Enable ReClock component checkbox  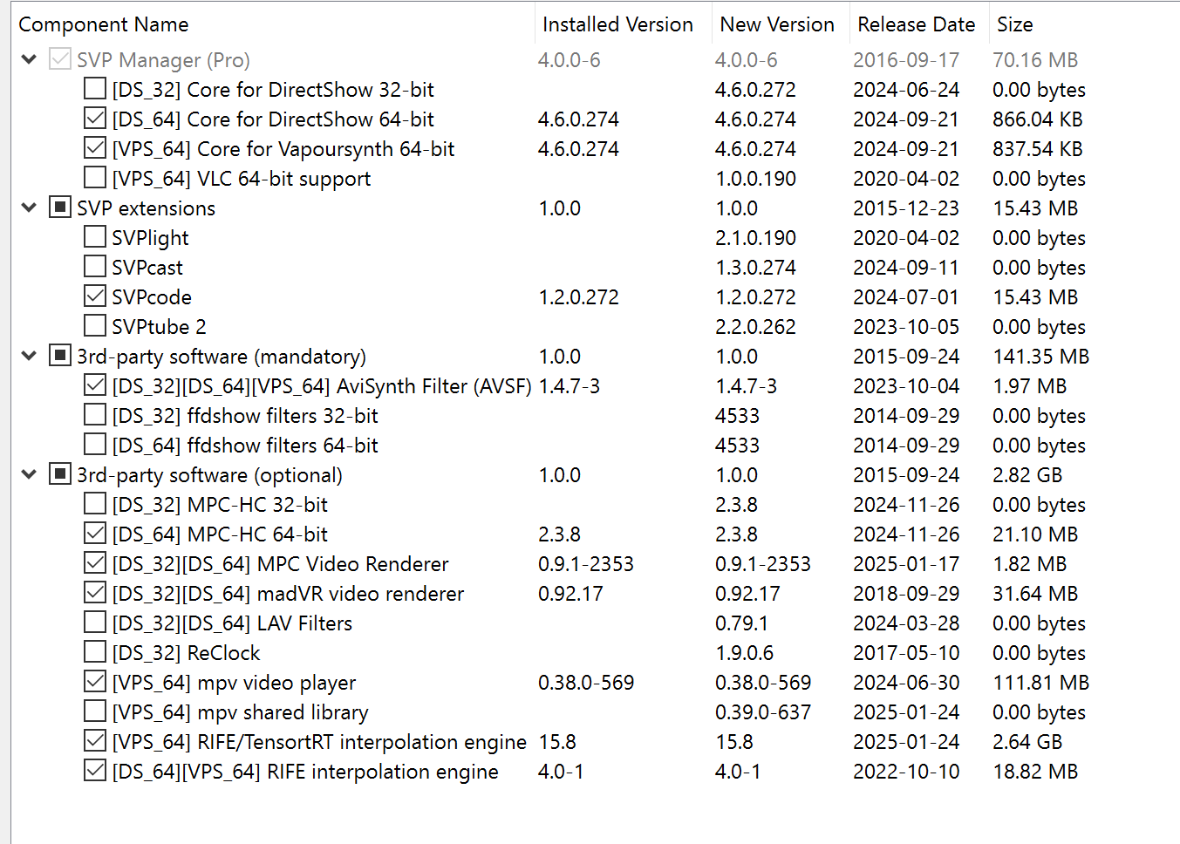coord(95,652)
